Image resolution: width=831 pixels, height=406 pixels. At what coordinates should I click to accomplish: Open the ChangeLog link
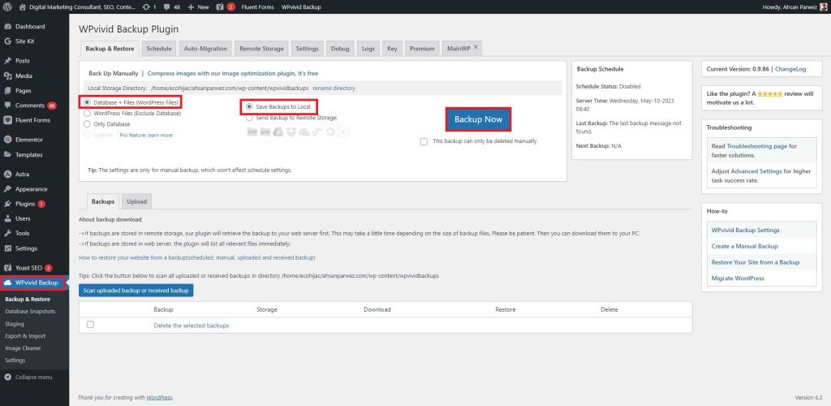coord(790,70)
